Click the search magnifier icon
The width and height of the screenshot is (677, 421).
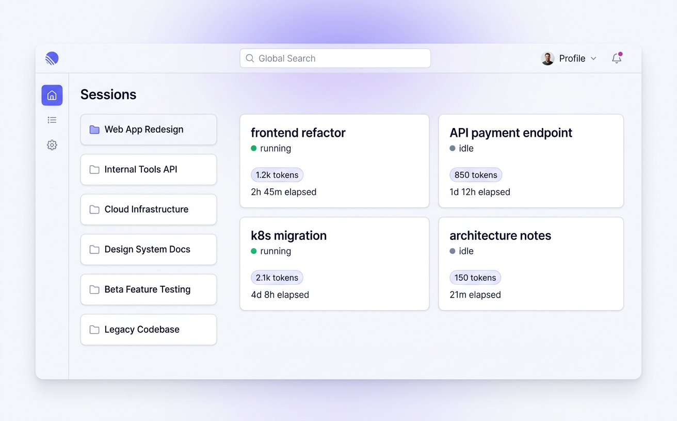249,58
